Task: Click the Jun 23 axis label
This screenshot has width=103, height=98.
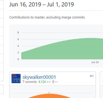Action: [95, 62]
